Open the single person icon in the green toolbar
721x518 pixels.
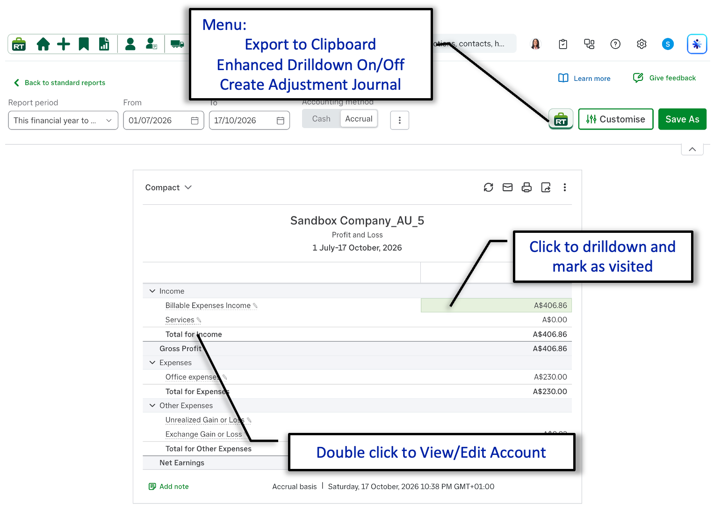[x=130, y=44]
